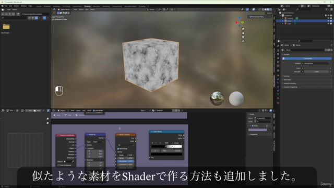Click the zoom magnifier viewport gizmo
334x188 pixels.
point(243,29)
